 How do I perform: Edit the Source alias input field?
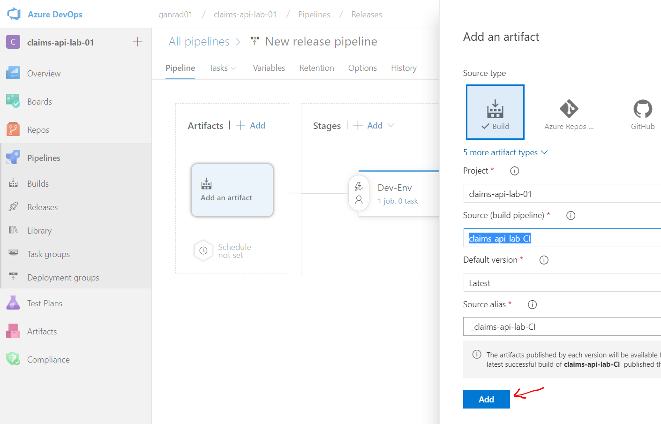pyautogui.click(x=562, y=326)
